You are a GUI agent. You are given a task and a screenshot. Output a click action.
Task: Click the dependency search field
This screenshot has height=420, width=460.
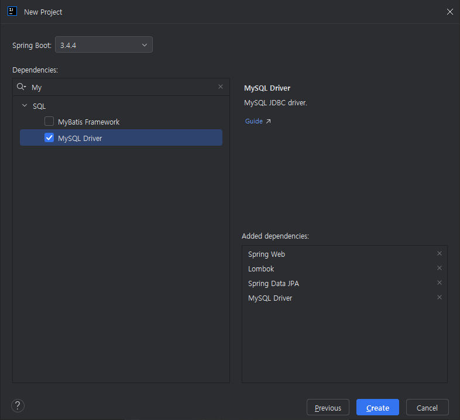(121, 87)
